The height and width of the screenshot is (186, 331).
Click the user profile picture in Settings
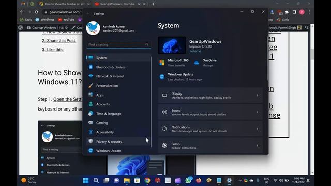click(x=93, y=28)
